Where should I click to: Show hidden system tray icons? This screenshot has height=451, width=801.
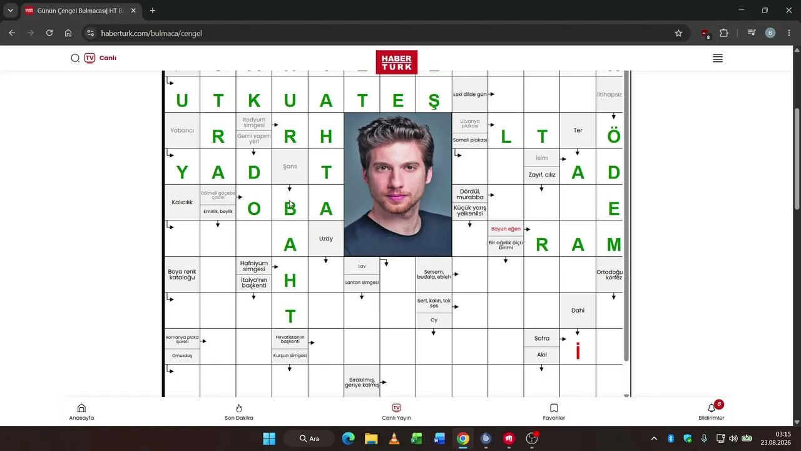tap(654, 438)
